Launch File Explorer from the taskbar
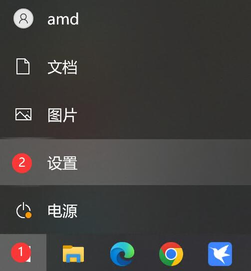The image size is (251, 271). pyautogui.click(x=73, y=254)
